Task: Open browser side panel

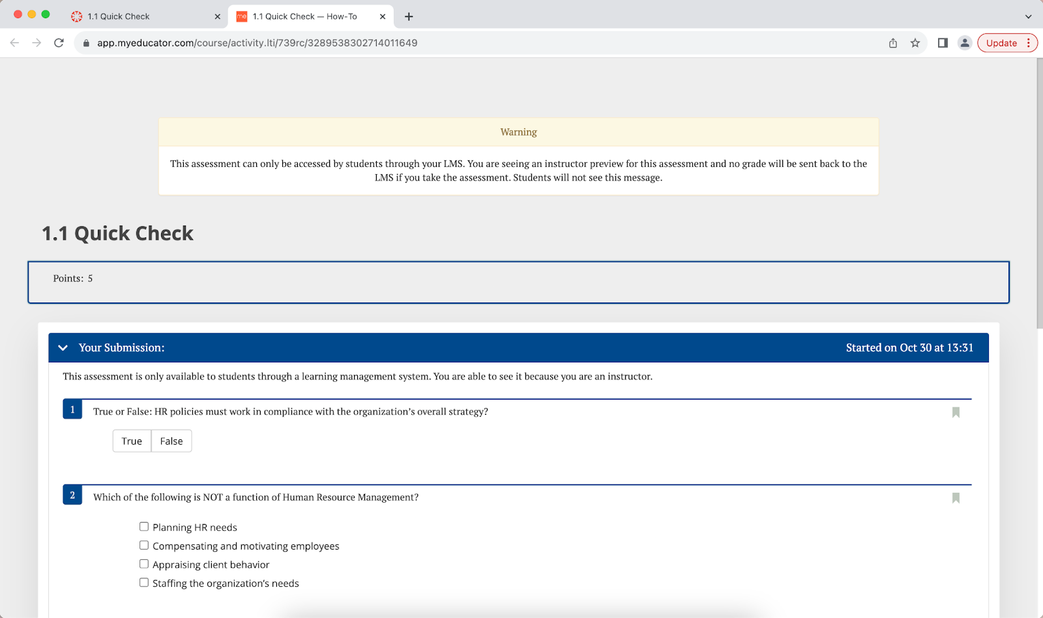Action: click(x=943, y=43)
